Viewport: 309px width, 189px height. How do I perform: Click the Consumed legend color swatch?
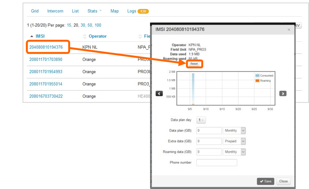click(257, 76)
